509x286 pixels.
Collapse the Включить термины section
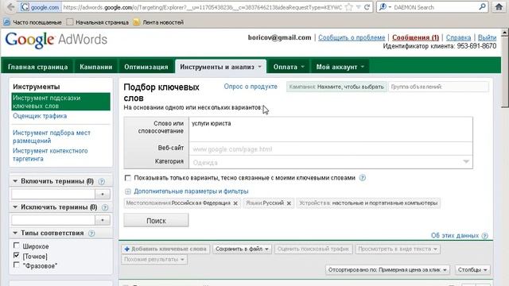[15, 181]
